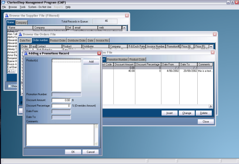This screenshot has height=164, width=239.
Task: Open the Browse menu
Action: 13,7
